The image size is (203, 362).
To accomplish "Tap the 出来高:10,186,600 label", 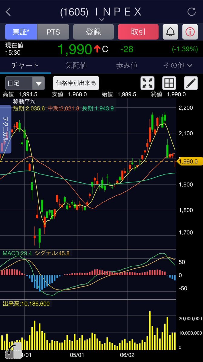I will coord(26,304).
